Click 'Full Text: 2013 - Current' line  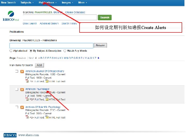(38, 114)
